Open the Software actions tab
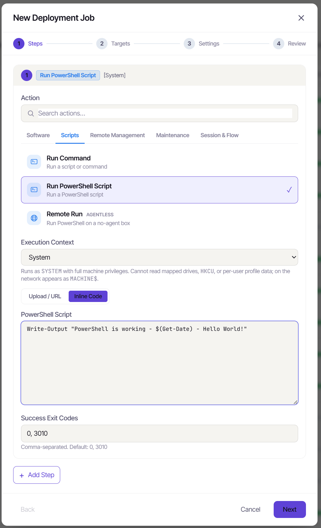 38,135
